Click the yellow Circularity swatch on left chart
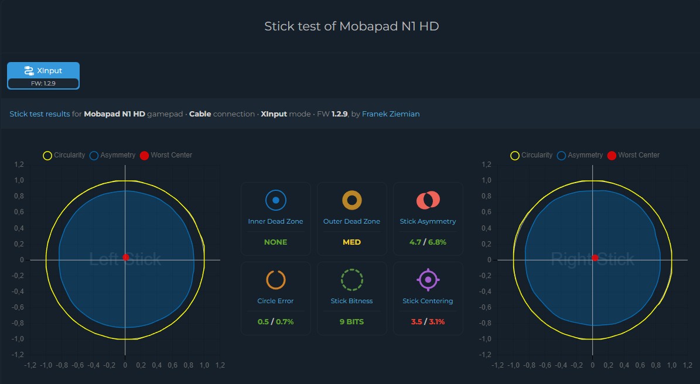This screenshot has height=384, width=700. tap(47, 156)
